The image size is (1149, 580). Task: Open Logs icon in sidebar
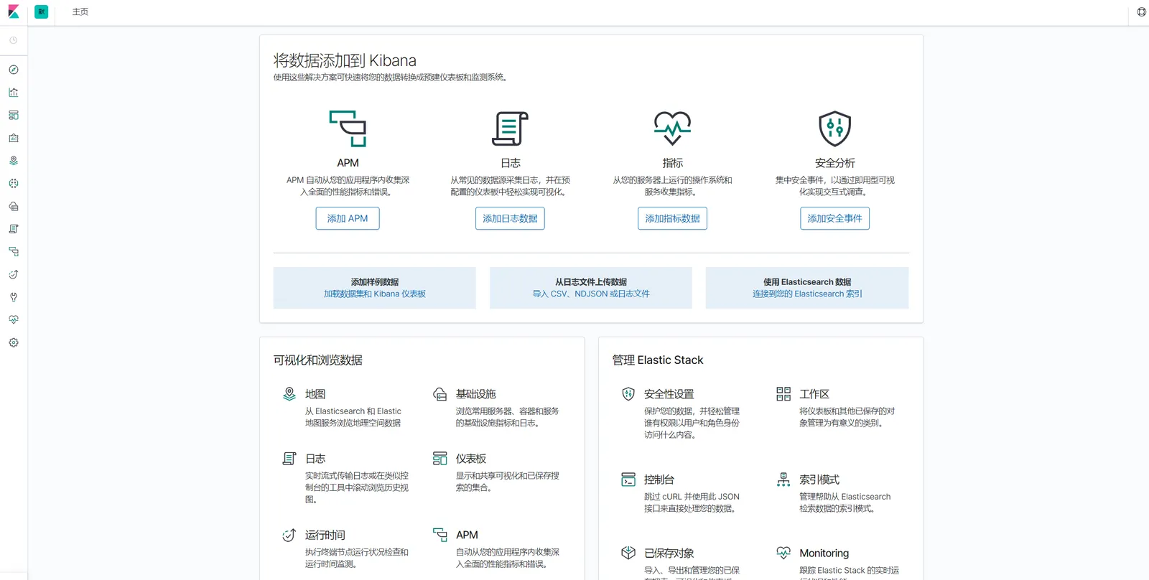(x=13, y=229)
